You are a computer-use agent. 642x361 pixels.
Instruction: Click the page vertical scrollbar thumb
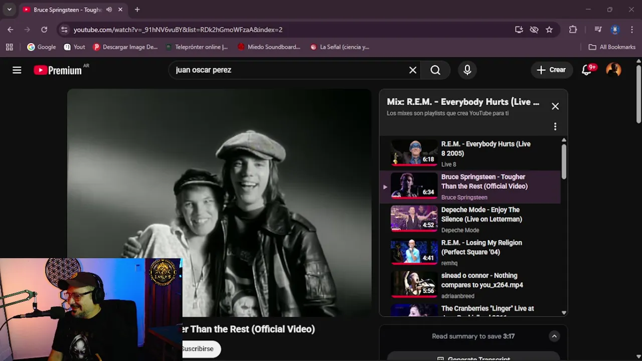[x=638, y=94]
